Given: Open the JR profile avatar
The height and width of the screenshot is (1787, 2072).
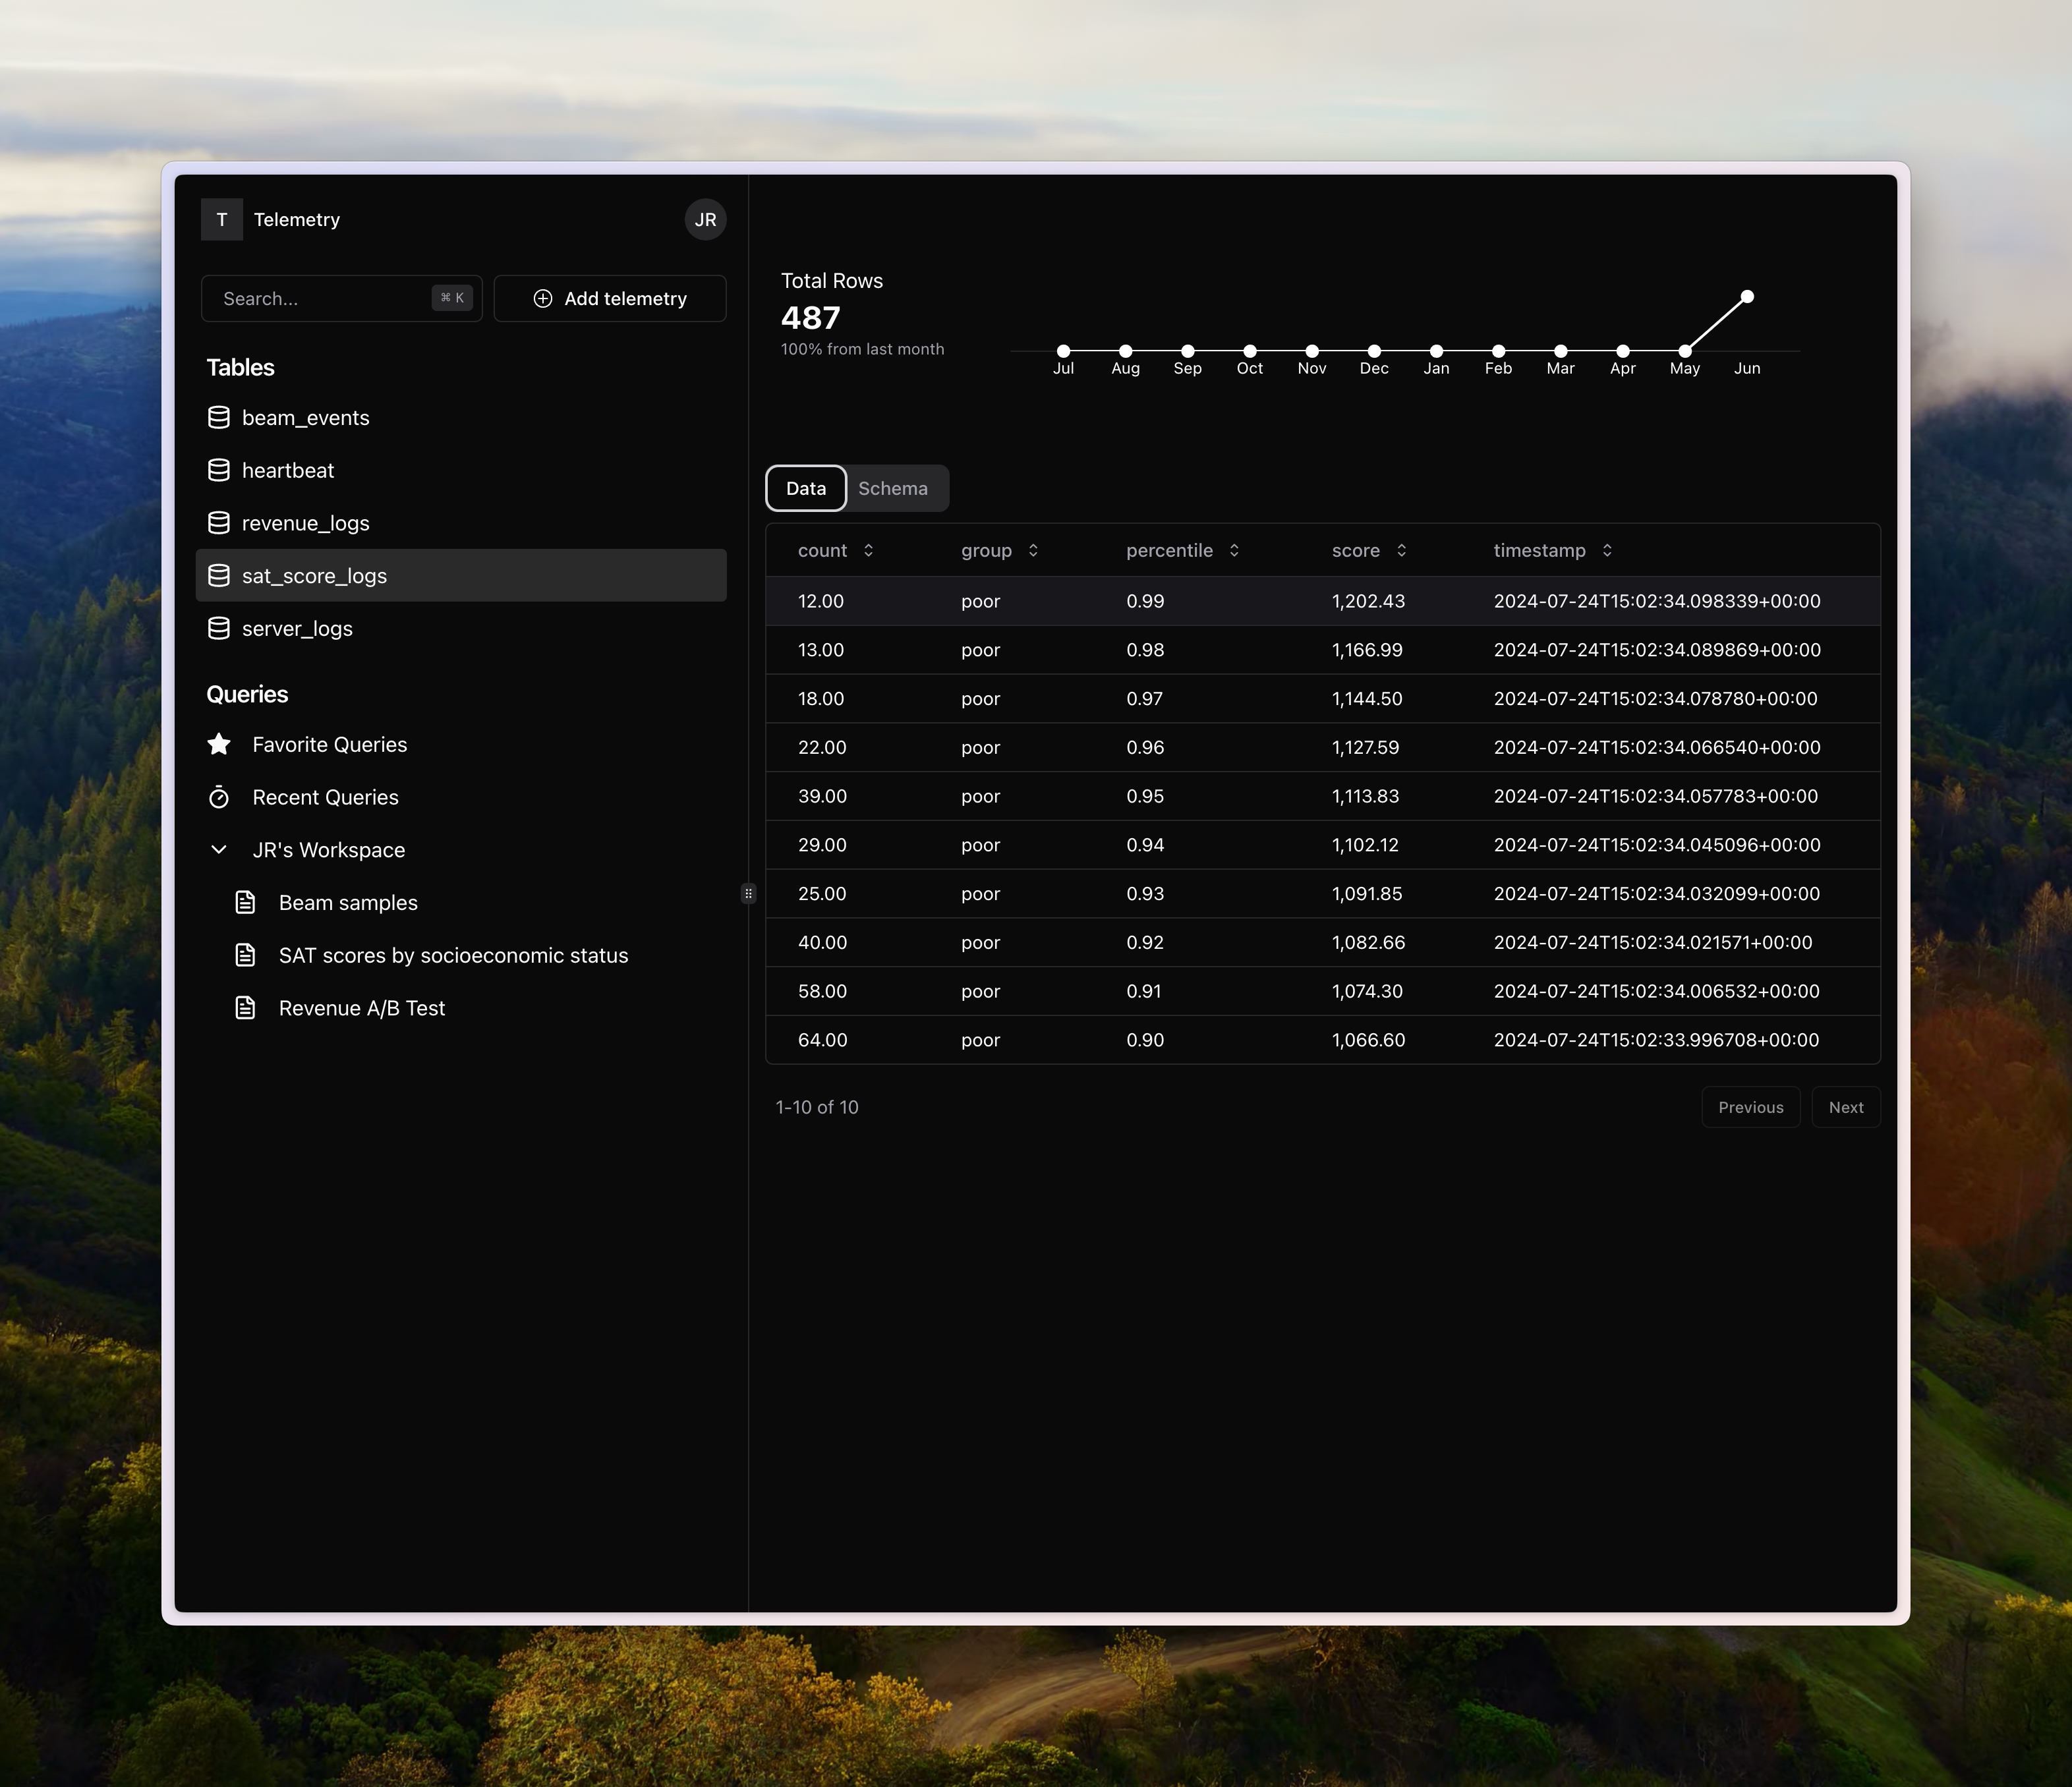Looking at the screenshot, I should pyautogui.click(x=705, y=219).
